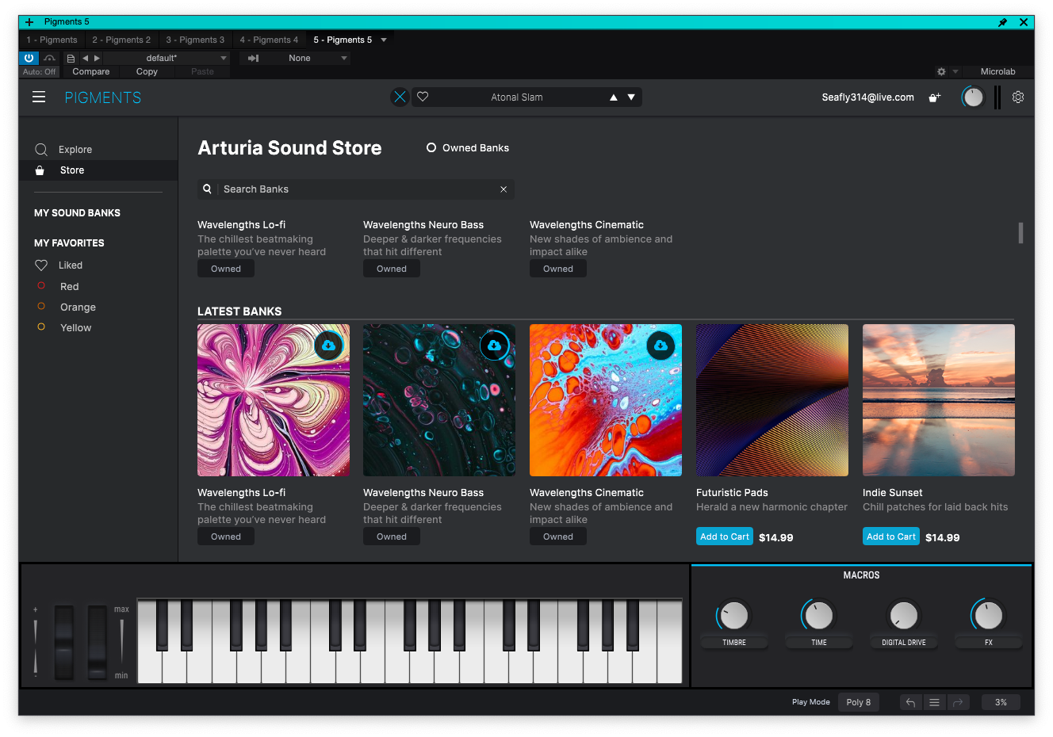This screenshot has width=1053, height=737.
Task: Open the Indie Sunset bank thumbnail
Action: 939,400
